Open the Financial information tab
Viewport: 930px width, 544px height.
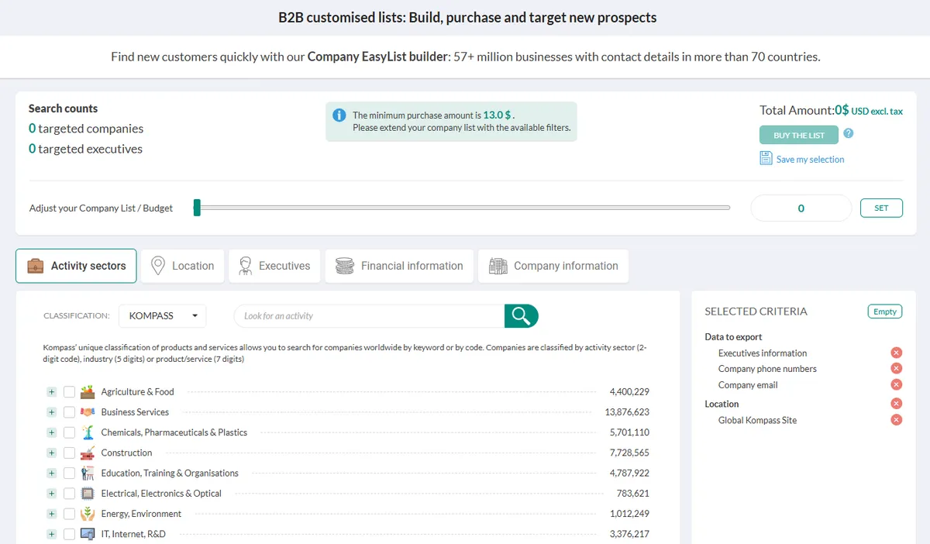tap(398, 266)
